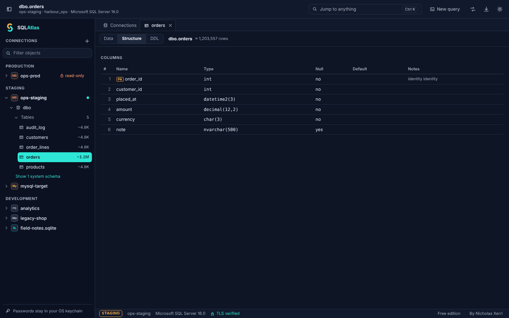Open the order_lines table
The width and height of the screenshot is (509, 318).
pos(54,148)
